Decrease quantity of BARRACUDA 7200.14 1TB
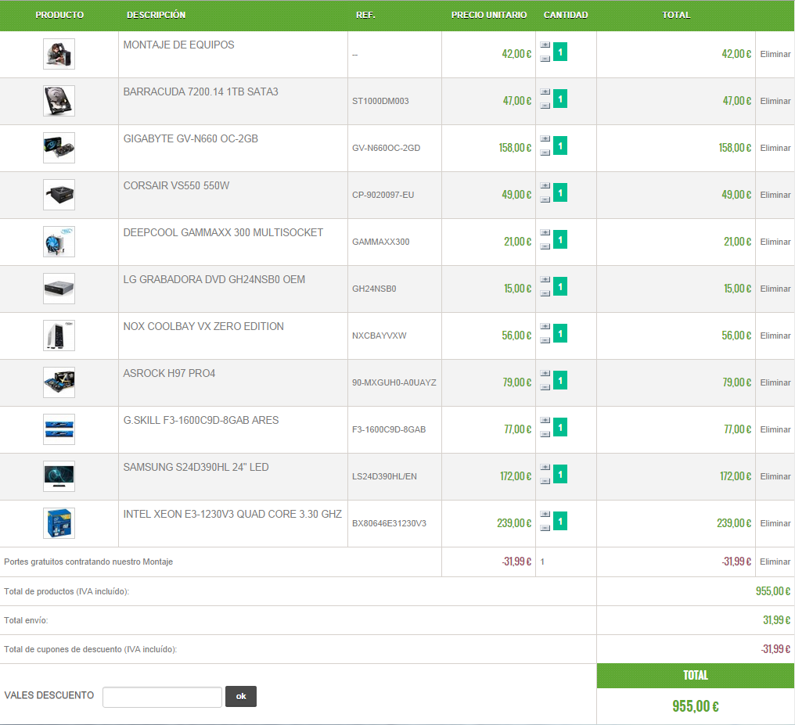 (x=545, y=106)
